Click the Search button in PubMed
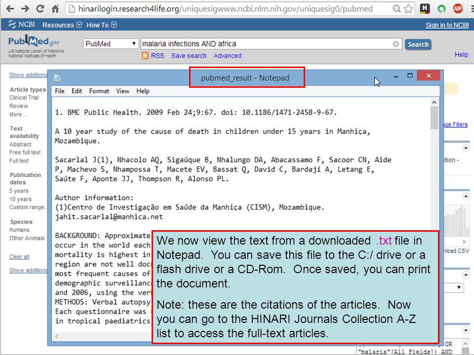This screenshot has width=474, height=355. click(418, 44)
